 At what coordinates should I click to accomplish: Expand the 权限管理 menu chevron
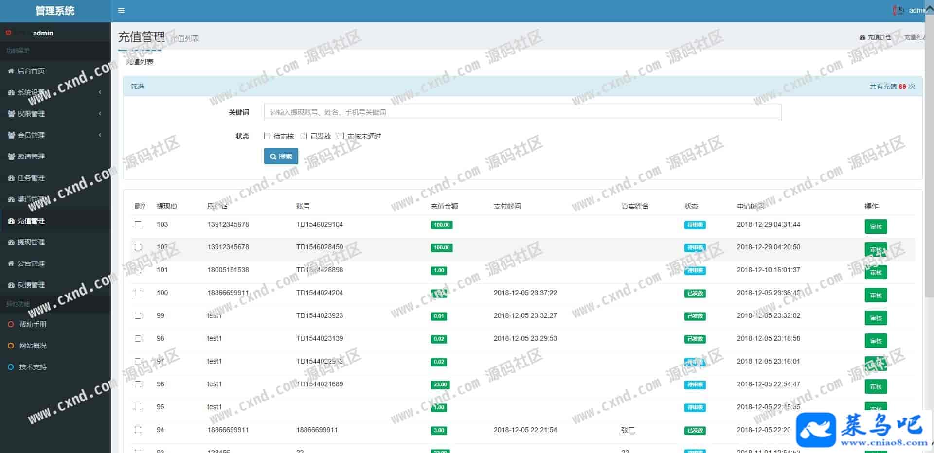(x=100, y=114)
